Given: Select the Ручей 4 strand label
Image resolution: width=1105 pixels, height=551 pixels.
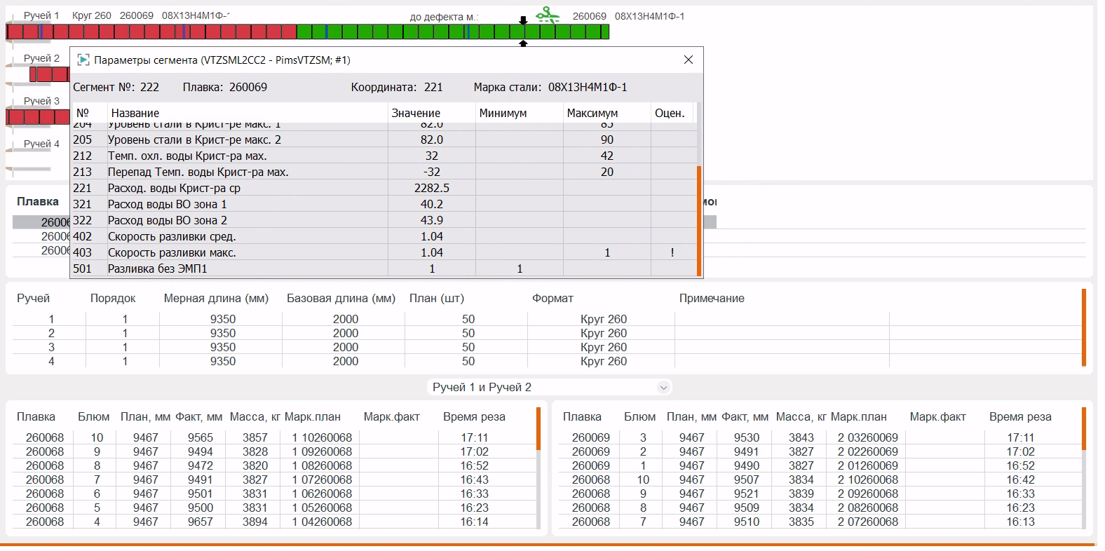Looking at the screenshot, I should (41, 144).
